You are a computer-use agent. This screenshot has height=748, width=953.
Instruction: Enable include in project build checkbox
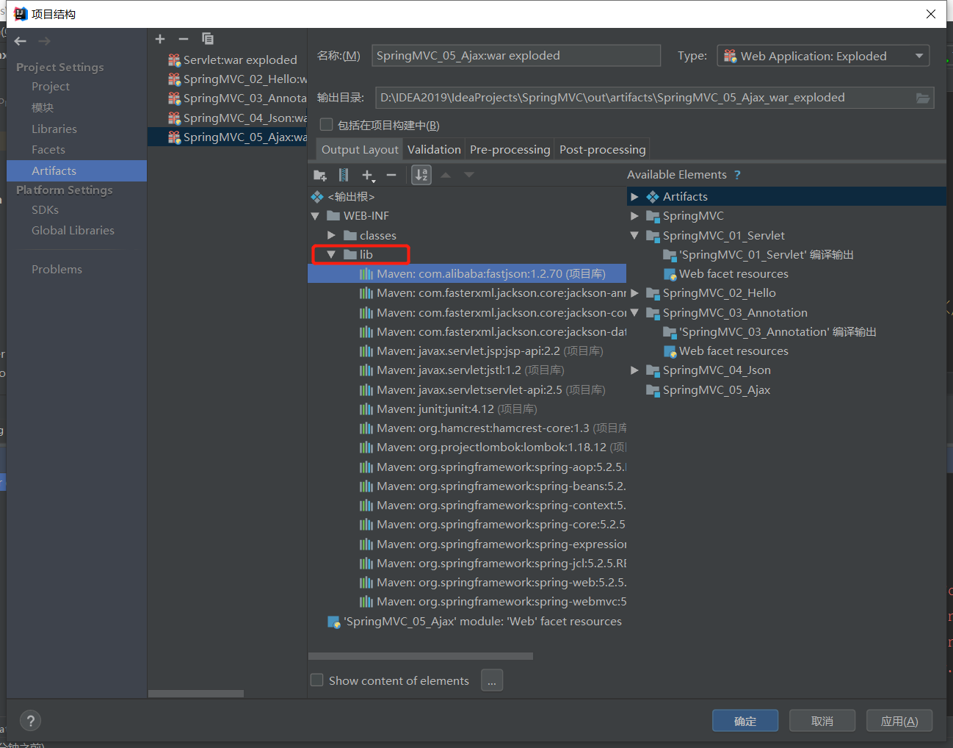[327, 125]
